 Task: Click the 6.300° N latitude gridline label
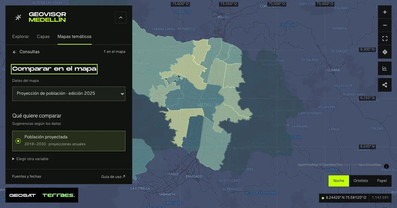point(368,50)
